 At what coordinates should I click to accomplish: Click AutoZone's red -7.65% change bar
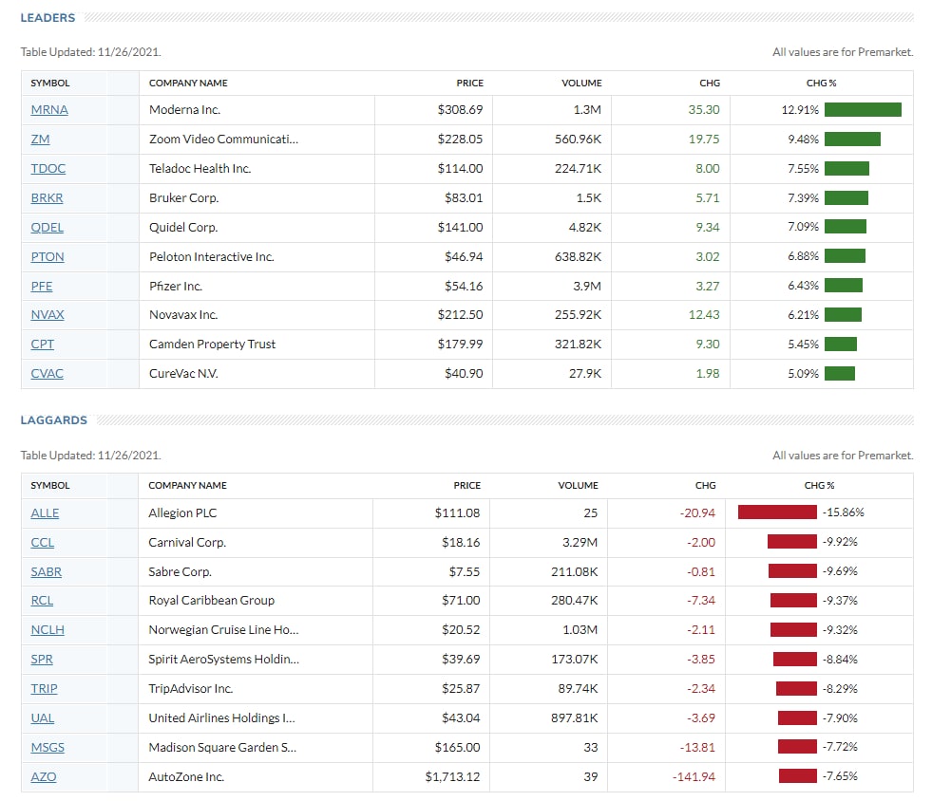(x=798, y=776)
